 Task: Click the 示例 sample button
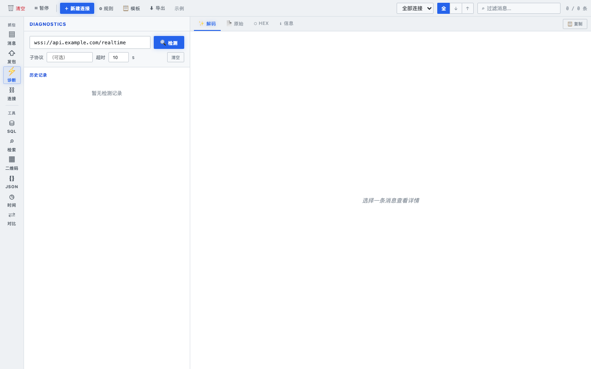coord(179,8)
